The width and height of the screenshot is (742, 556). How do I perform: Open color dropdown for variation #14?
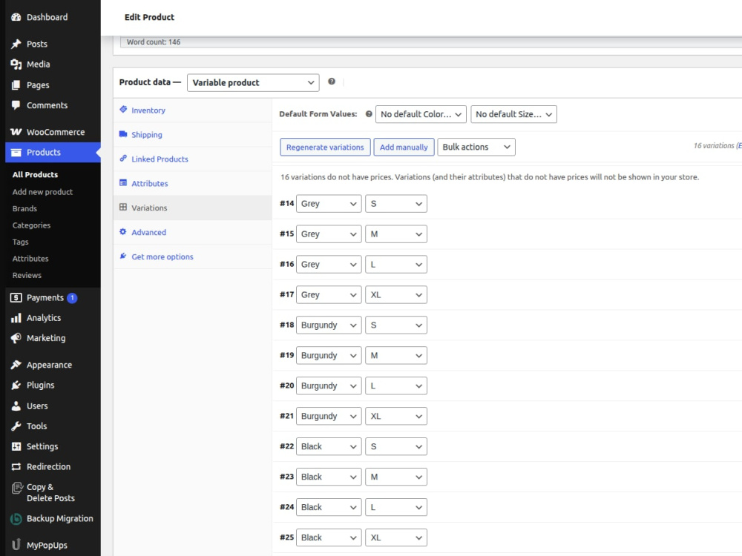[x=329, y=204]
